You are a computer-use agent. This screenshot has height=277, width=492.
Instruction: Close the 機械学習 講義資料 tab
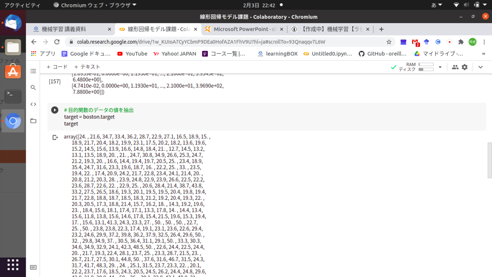tap(109, 29)
